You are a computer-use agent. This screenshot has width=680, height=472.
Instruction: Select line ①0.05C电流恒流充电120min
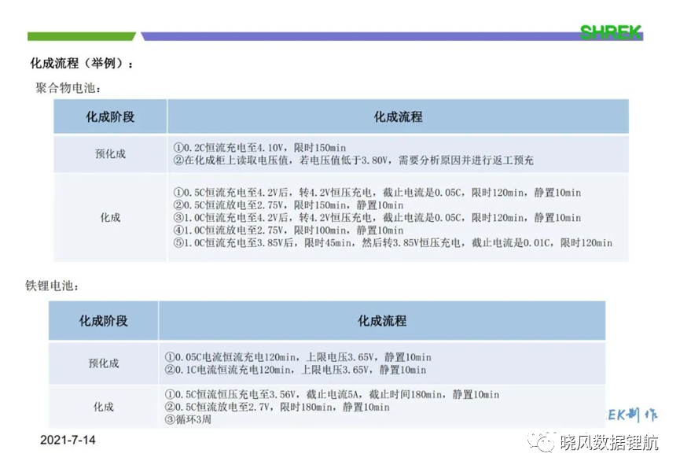pos(298,357)
